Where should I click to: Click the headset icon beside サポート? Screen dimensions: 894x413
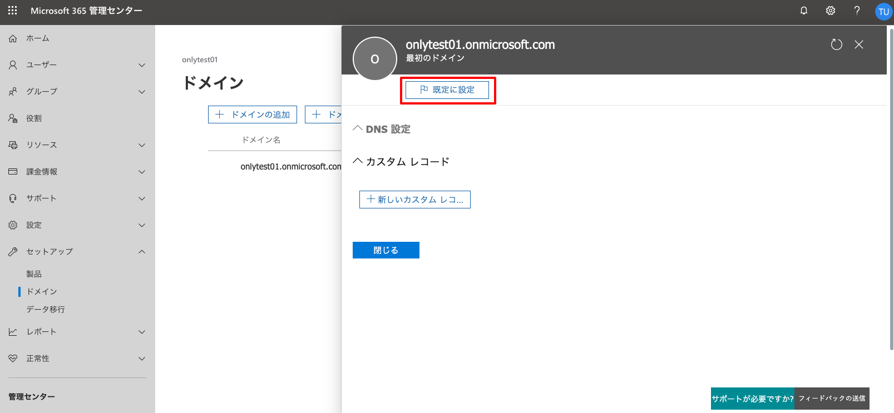pos(13,198)
